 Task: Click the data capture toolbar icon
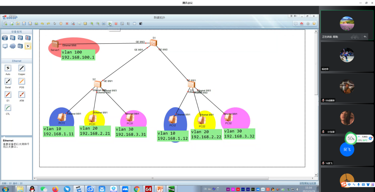coord(122,23)
